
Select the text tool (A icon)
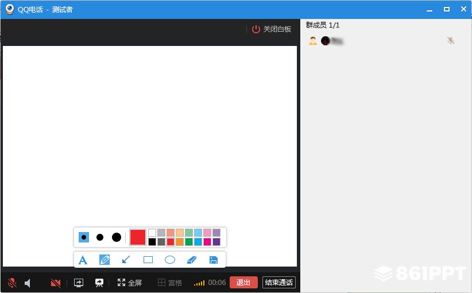tap(83, 260)
